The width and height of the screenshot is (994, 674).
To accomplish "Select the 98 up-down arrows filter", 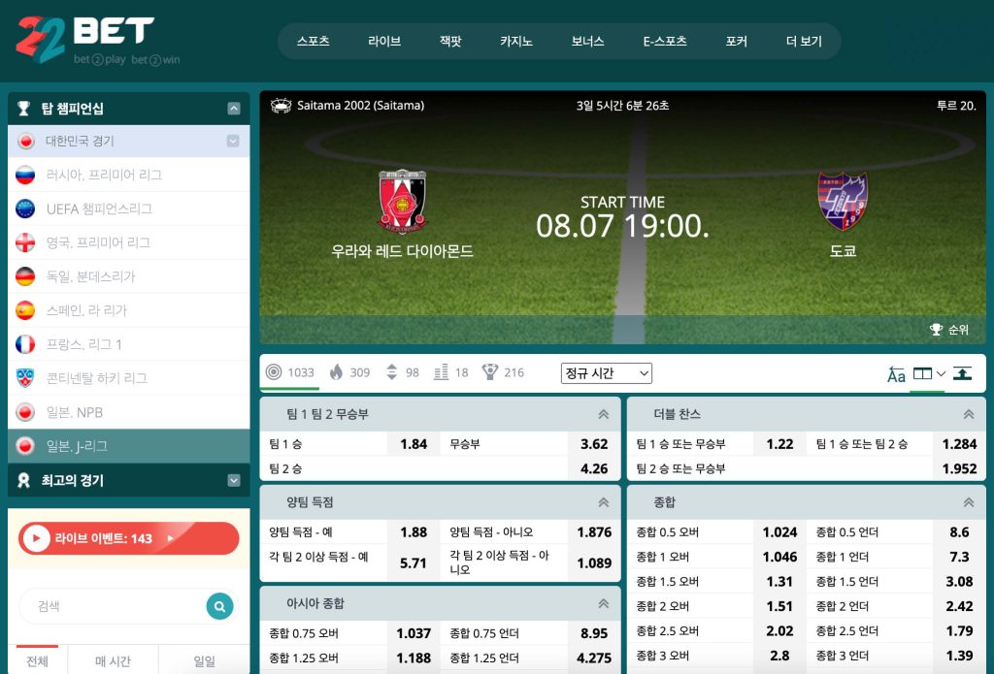I will click(x=403, y=372).
